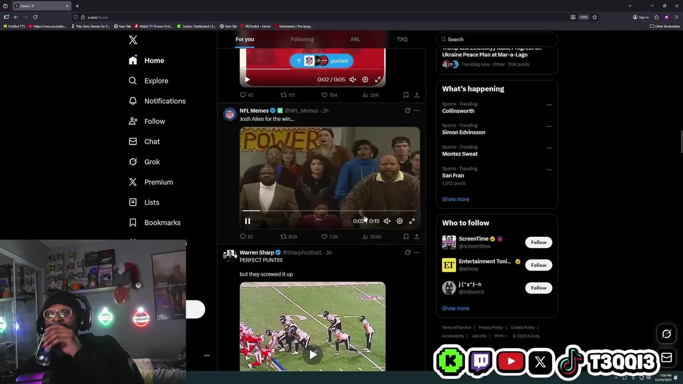Unmute the top red video
This screenshot has height=384, width=683.
[353, 79]
